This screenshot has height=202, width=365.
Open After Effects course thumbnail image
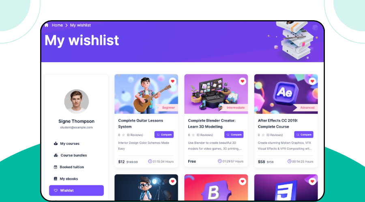pos(286,94)
